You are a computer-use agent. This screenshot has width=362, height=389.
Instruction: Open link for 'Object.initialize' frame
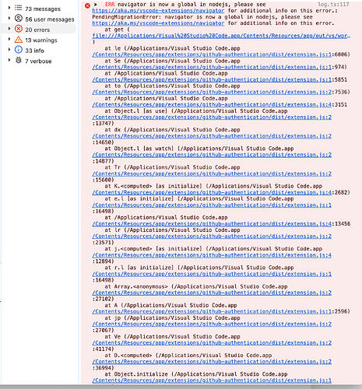click(x=212, y=380)
